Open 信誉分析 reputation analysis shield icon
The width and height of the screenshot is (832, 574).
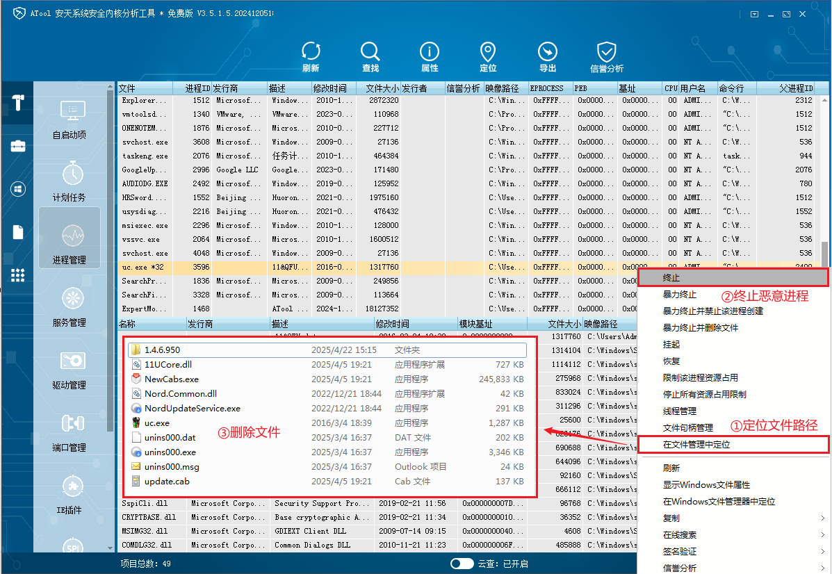coord(607,56)
